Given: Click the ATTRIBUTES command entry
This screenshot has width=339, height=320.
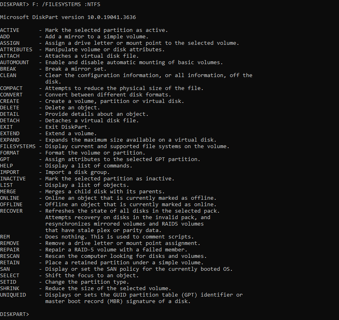Looking at the screenshot, I should pos(16,50).
